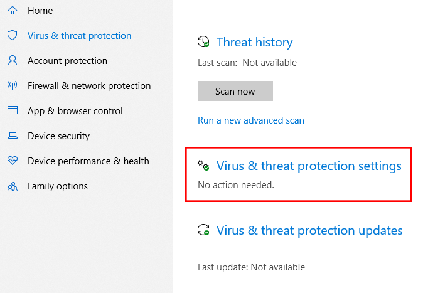Go to Device performance & health
This screenshot has height=293, width=423.
[88, 161]
